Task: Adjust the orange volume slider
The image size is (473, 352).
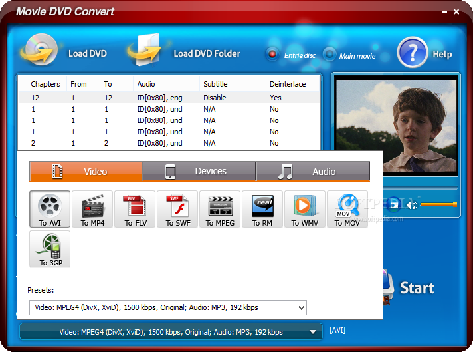Action: (x=438, y=204)
